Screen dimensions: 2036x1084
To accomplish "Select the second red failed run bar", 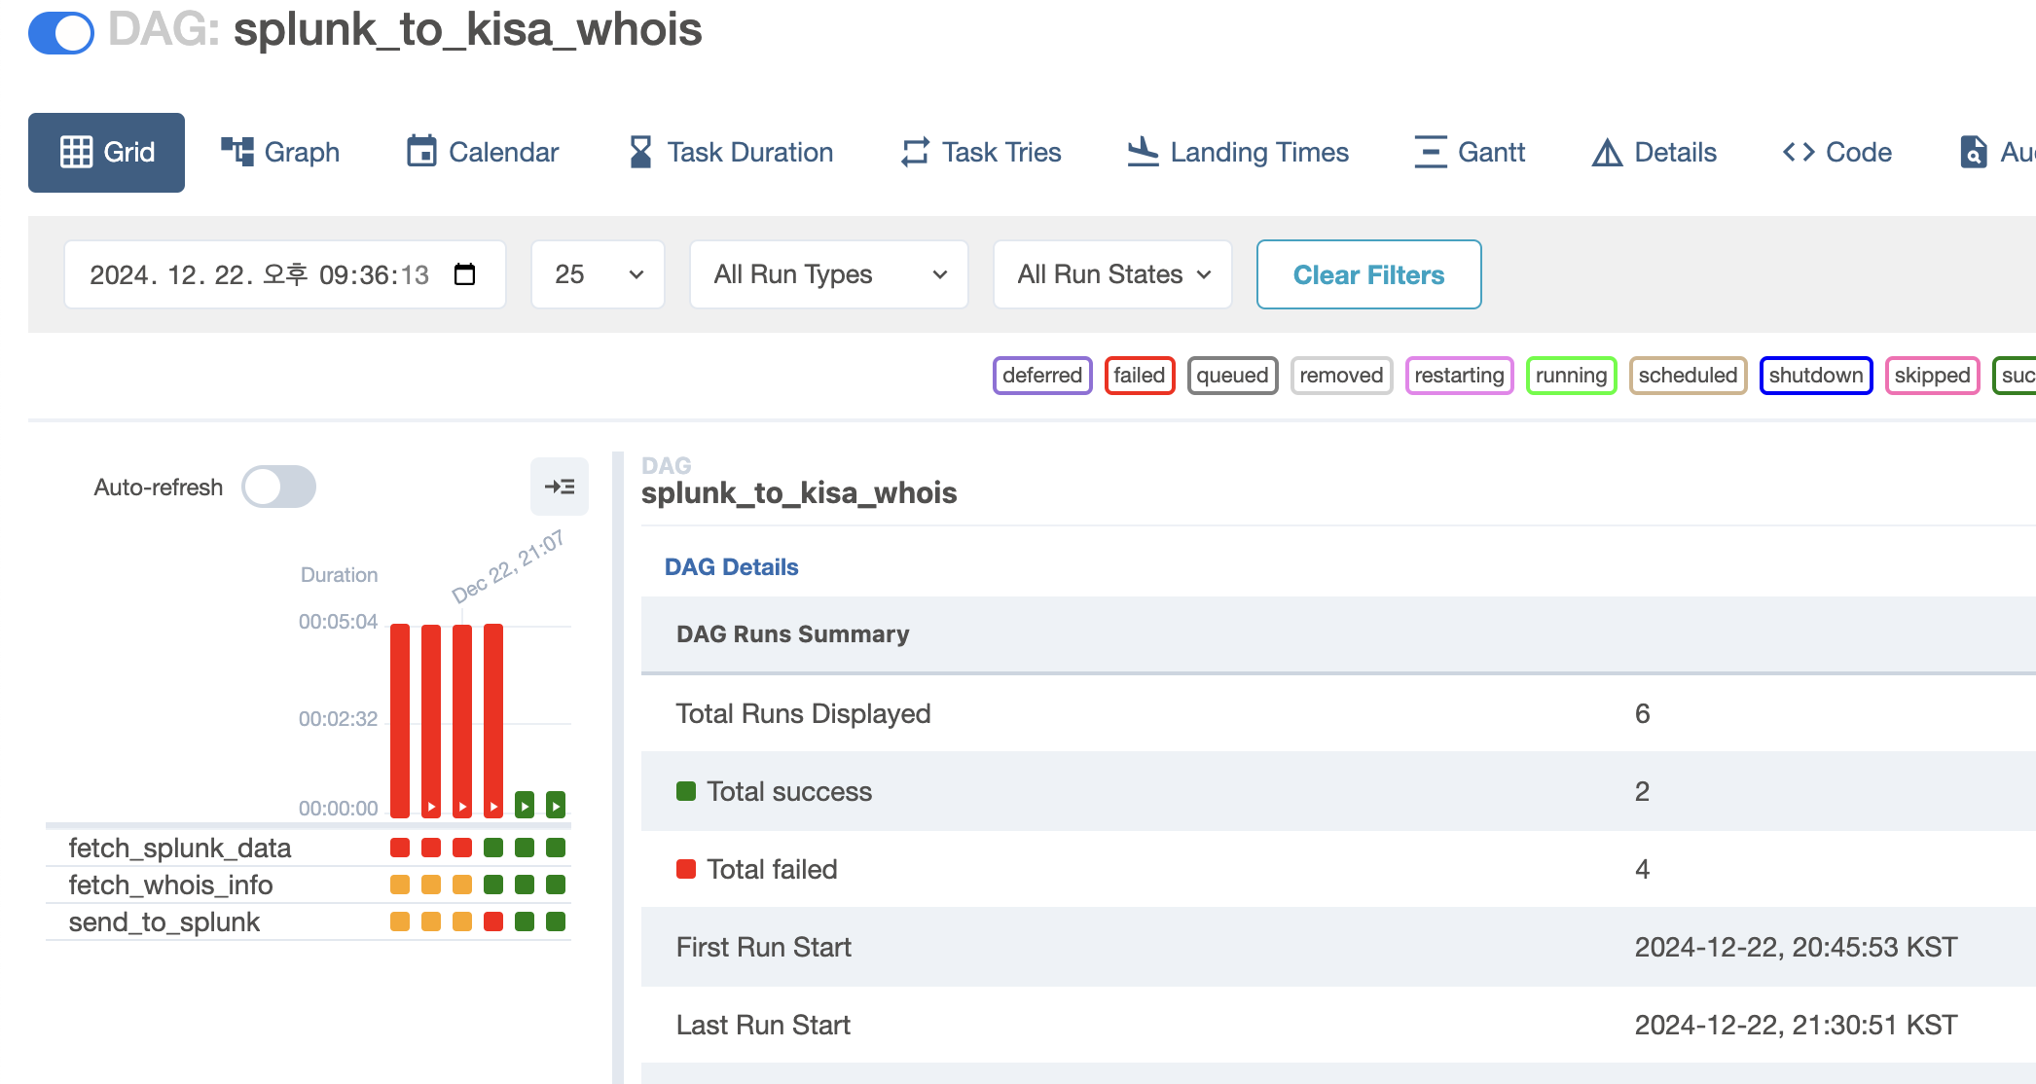I will pos(431,720).
